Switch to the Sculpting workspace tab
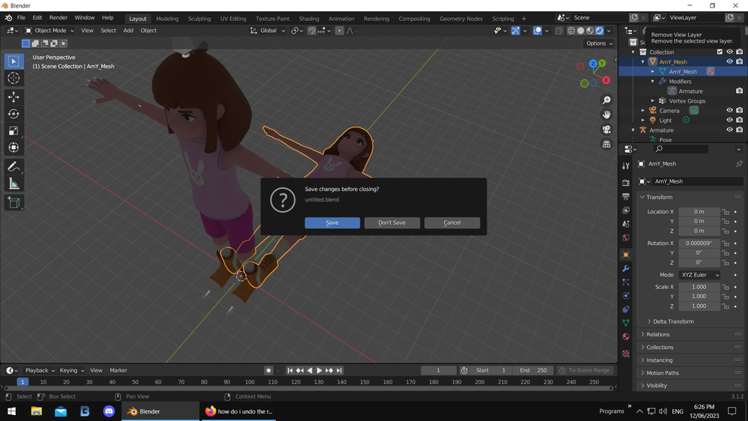Viewport: 748px width, 421px height. pos(199,19)
